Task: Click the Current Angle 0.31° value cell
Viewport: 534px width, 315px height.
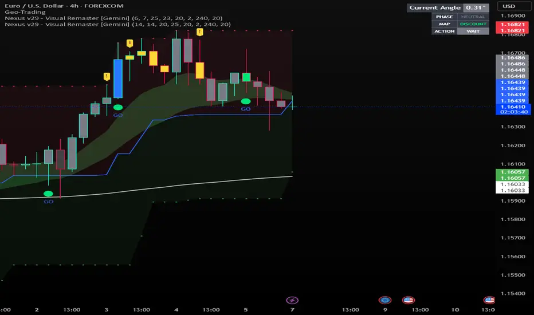Action: coord(477,7)
